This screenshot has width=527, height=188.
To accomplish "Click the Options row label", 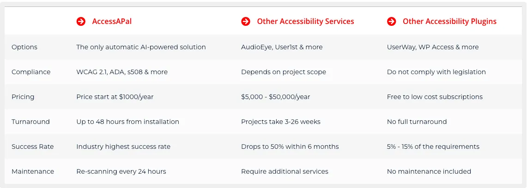I will point(24,47).
